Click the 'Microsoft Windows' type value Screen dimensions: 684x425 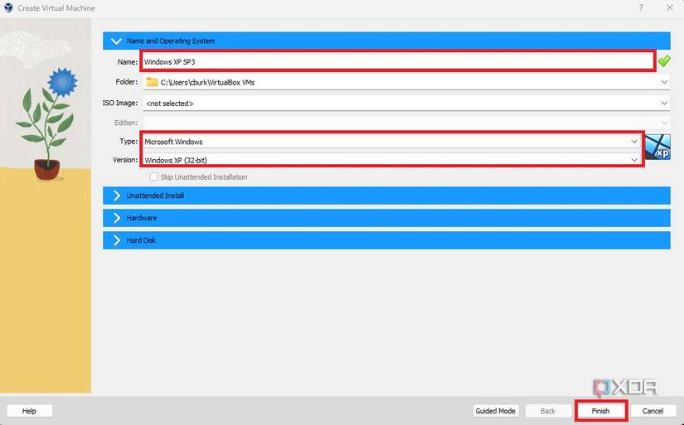point(173,142)
